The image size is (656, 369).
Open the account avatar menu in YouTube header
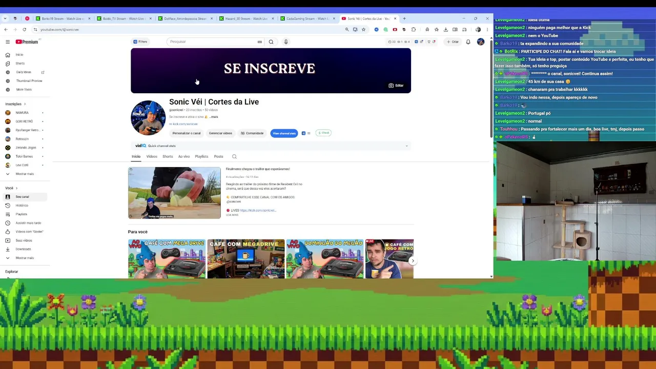(481, 42)
